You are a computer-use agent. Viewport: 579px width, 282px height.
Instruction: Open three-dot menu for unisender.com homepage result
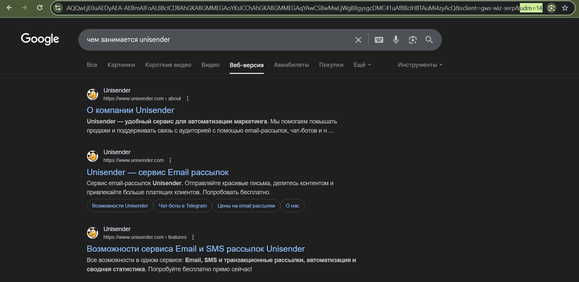pyautogui.click(x=170, y=160)
